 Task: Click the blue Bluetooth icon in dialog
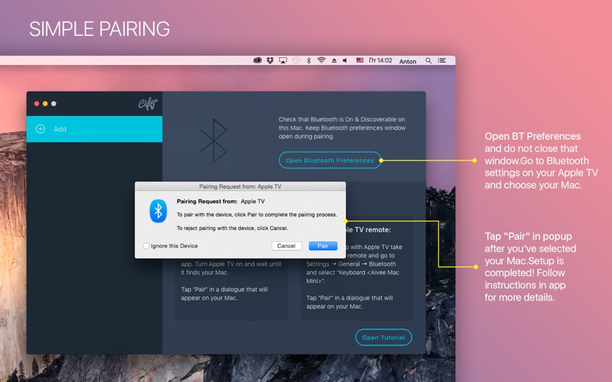tap(158, 211)
